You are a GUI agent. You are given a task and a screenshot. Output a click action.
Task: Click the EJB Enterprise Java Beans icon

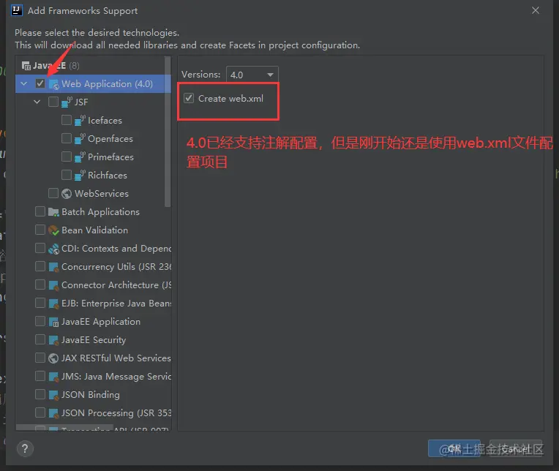[x=53, y=304]
